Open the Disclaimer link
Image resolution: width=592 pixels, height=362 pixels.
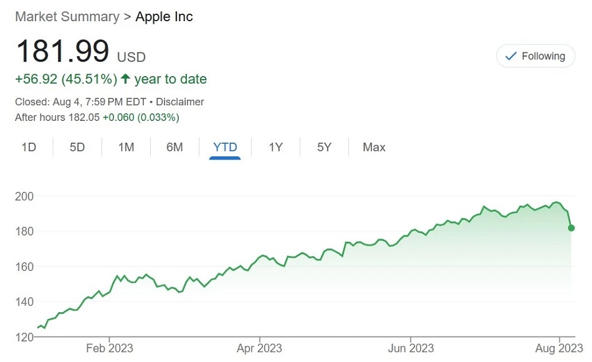coord(179,102)
